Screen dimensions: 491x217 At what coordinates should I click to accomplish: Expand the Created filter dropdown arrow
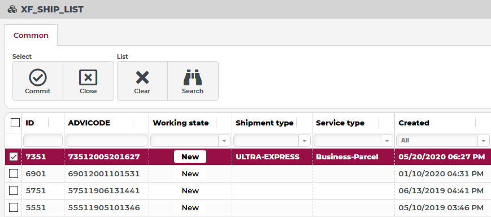484,141
